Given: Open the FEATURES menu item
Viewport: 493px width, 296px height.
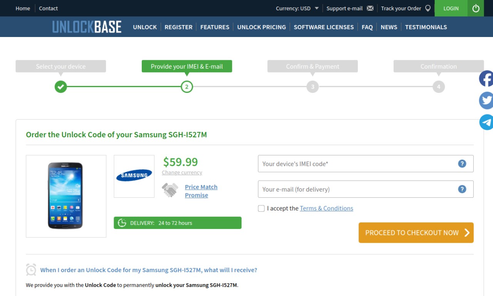Looking at the screenshot, I should pos(215,27).
